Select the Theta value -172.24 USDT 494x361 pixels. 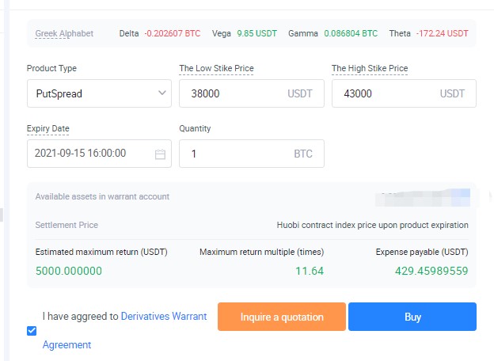coord(441,33)
